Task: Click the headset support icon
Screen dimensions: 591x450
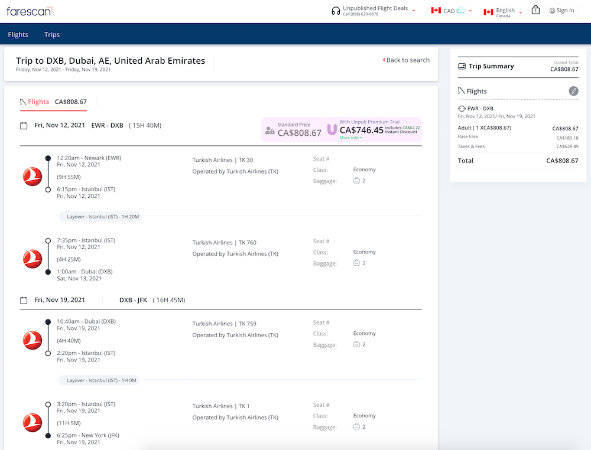Action: 336,11
